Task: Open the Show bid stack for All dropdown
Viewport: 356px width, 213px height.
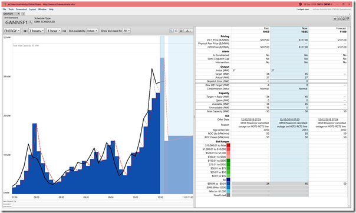Action: [x=127, y=31]
